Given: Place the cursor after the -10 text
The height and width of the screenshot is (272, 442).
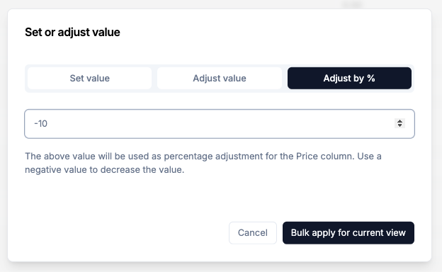Looking at the screenshot, I should click(x=48, y=124).
